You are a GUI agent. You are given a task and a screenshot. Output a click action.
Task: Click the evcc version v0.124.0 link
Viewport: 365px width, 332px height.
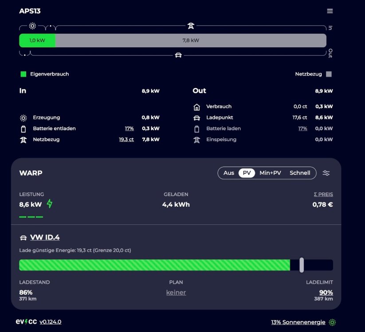click(50, 322)
